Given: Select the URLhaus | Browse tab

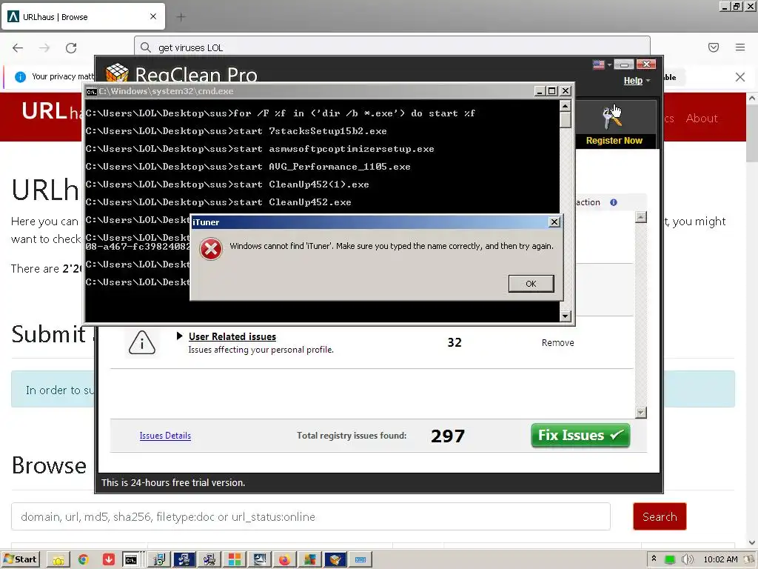Looking at the screenshot, I should click(x=83, y=17).
